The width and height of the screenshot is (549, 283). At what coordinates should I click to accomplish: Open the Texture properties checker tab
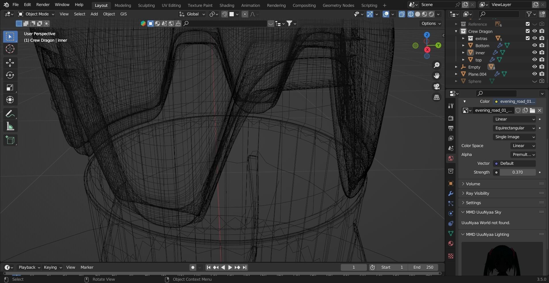451,256
